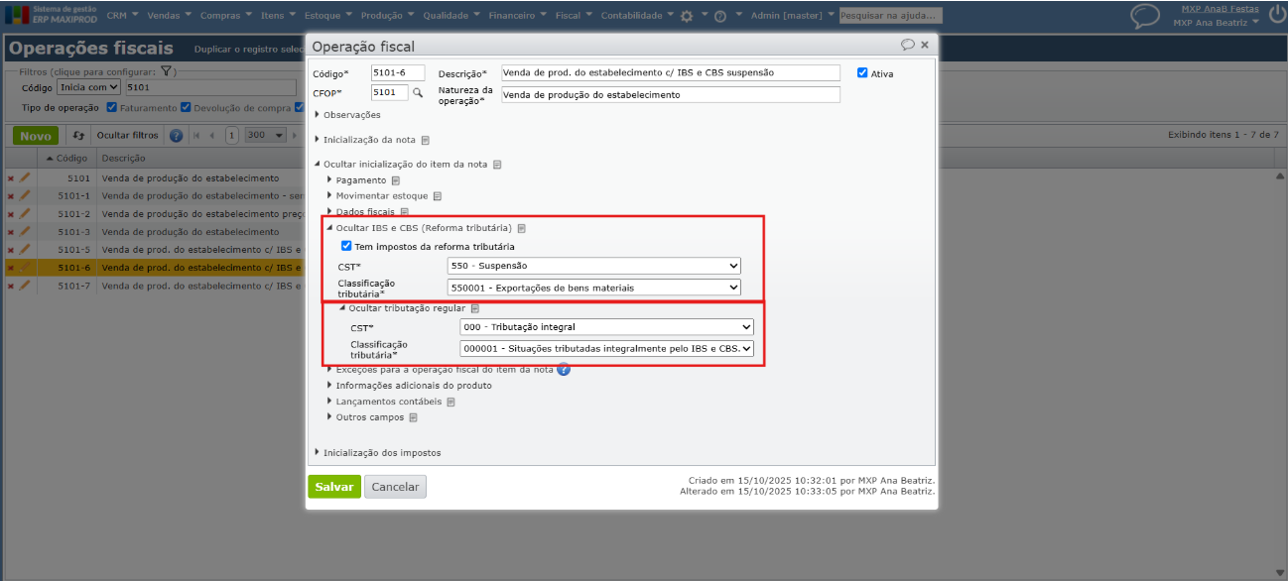Open the Fiscal menu

pyautogui.click(x=575, y=16)
